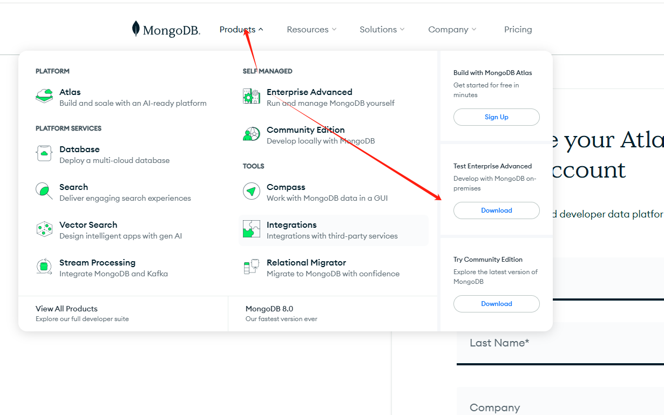Viewport: 664px width, 415px height.
Task: Click View All Products
Action: click(x=66, y=309)
